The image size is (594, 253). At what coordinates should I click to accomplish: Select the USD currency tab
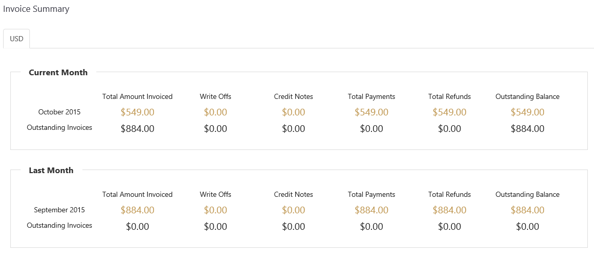point(16,39)
